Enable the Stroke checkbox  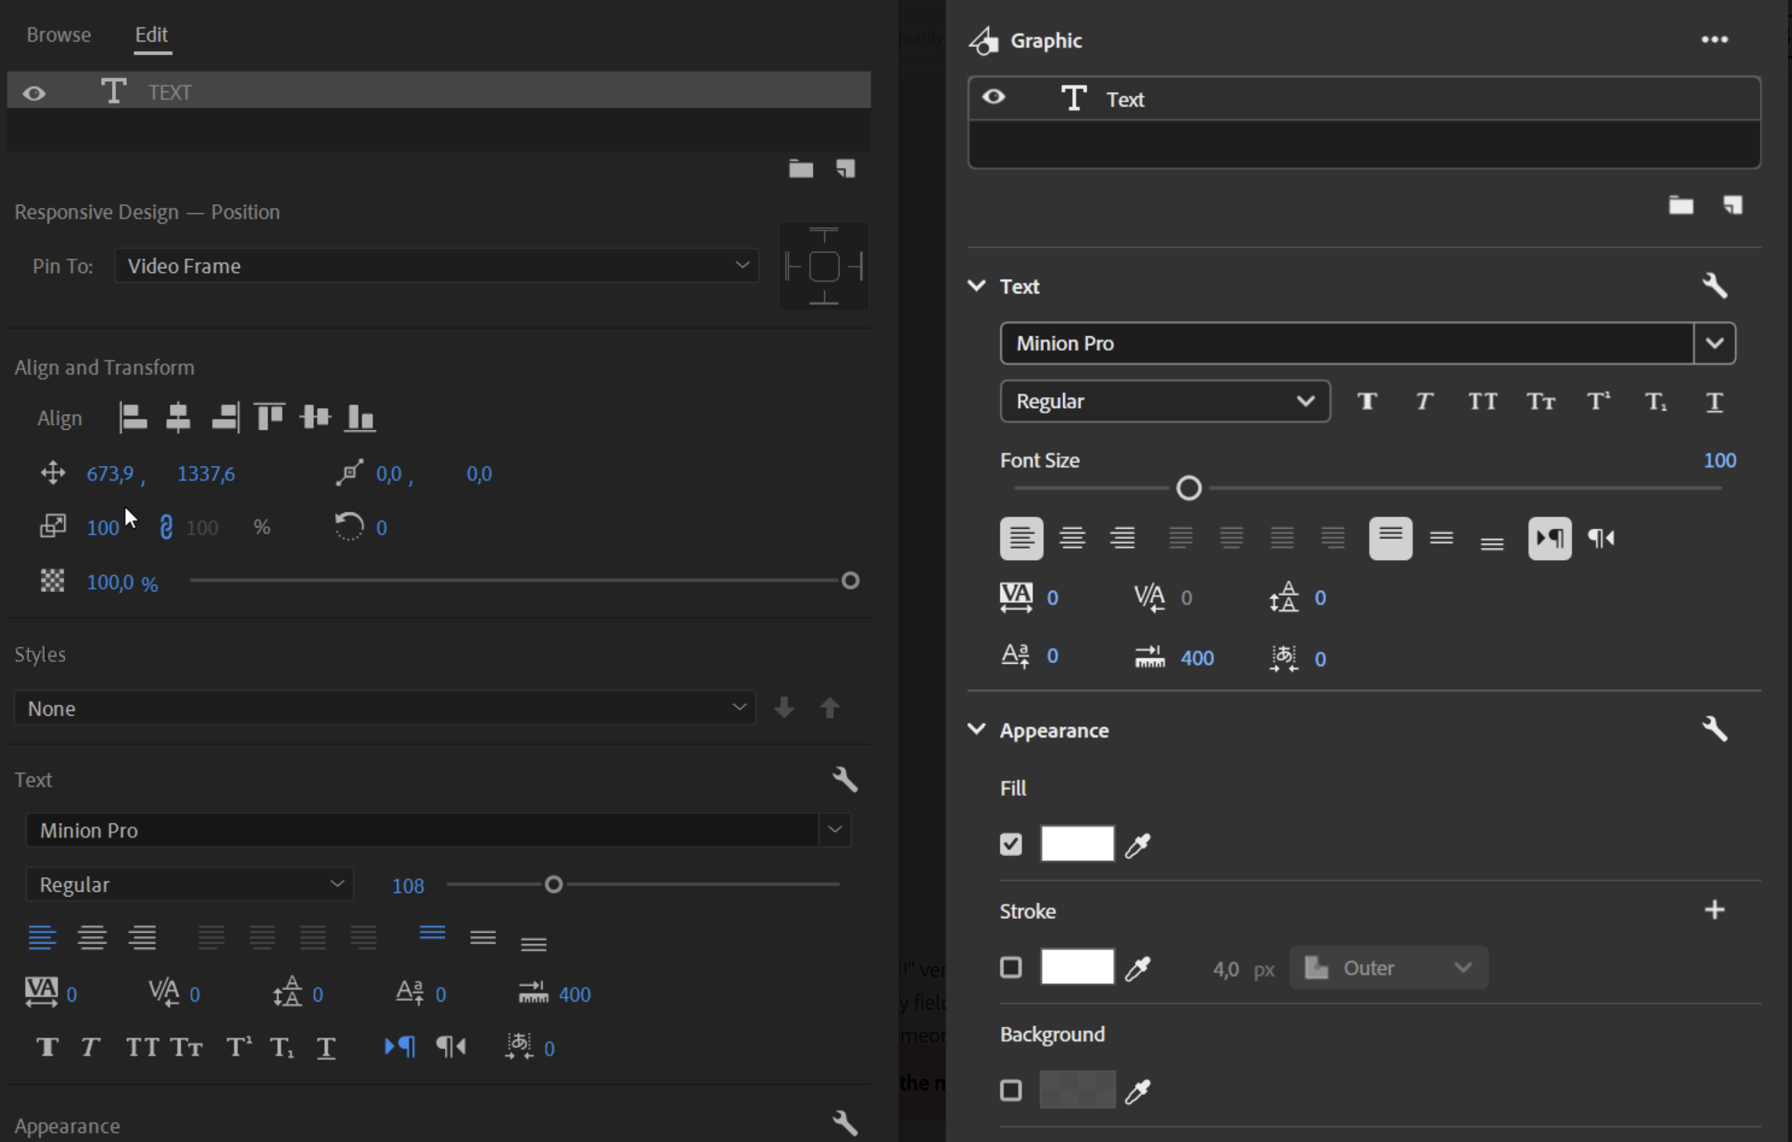tap(1011, 968)
